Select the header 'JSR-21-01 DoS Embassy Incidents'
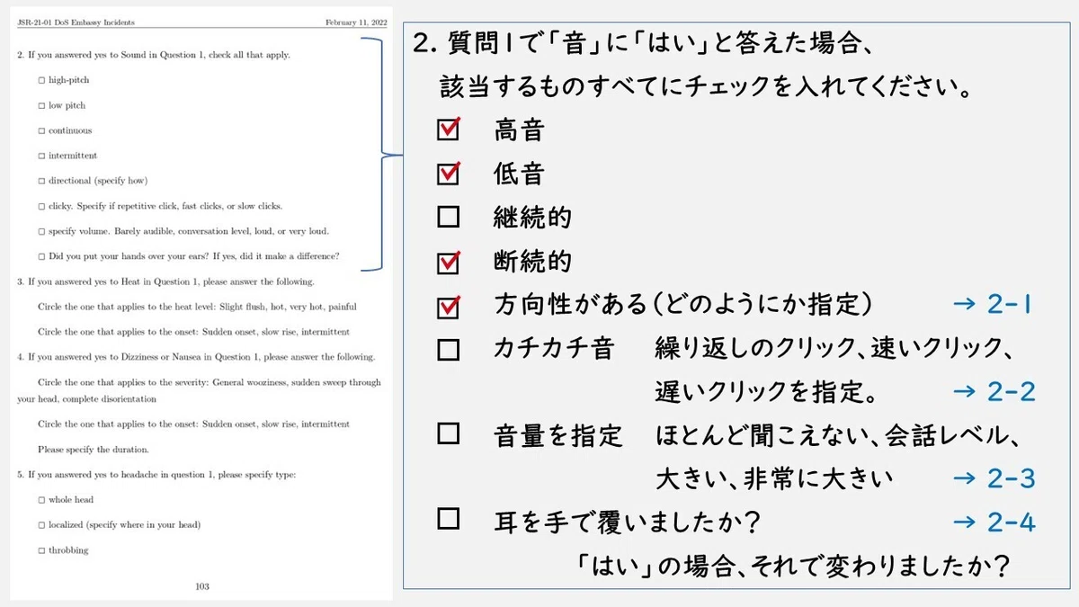Screen dimensions: 1079x607 76,22
